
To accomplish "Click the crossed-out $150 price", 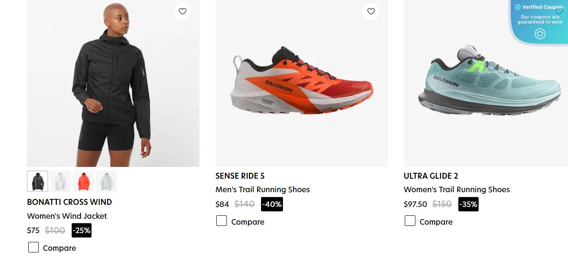I will 442,204.
